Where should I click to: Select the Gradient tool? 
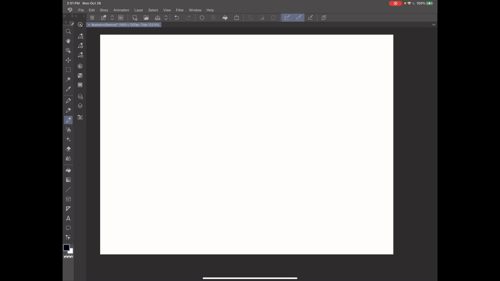(68, 180)
